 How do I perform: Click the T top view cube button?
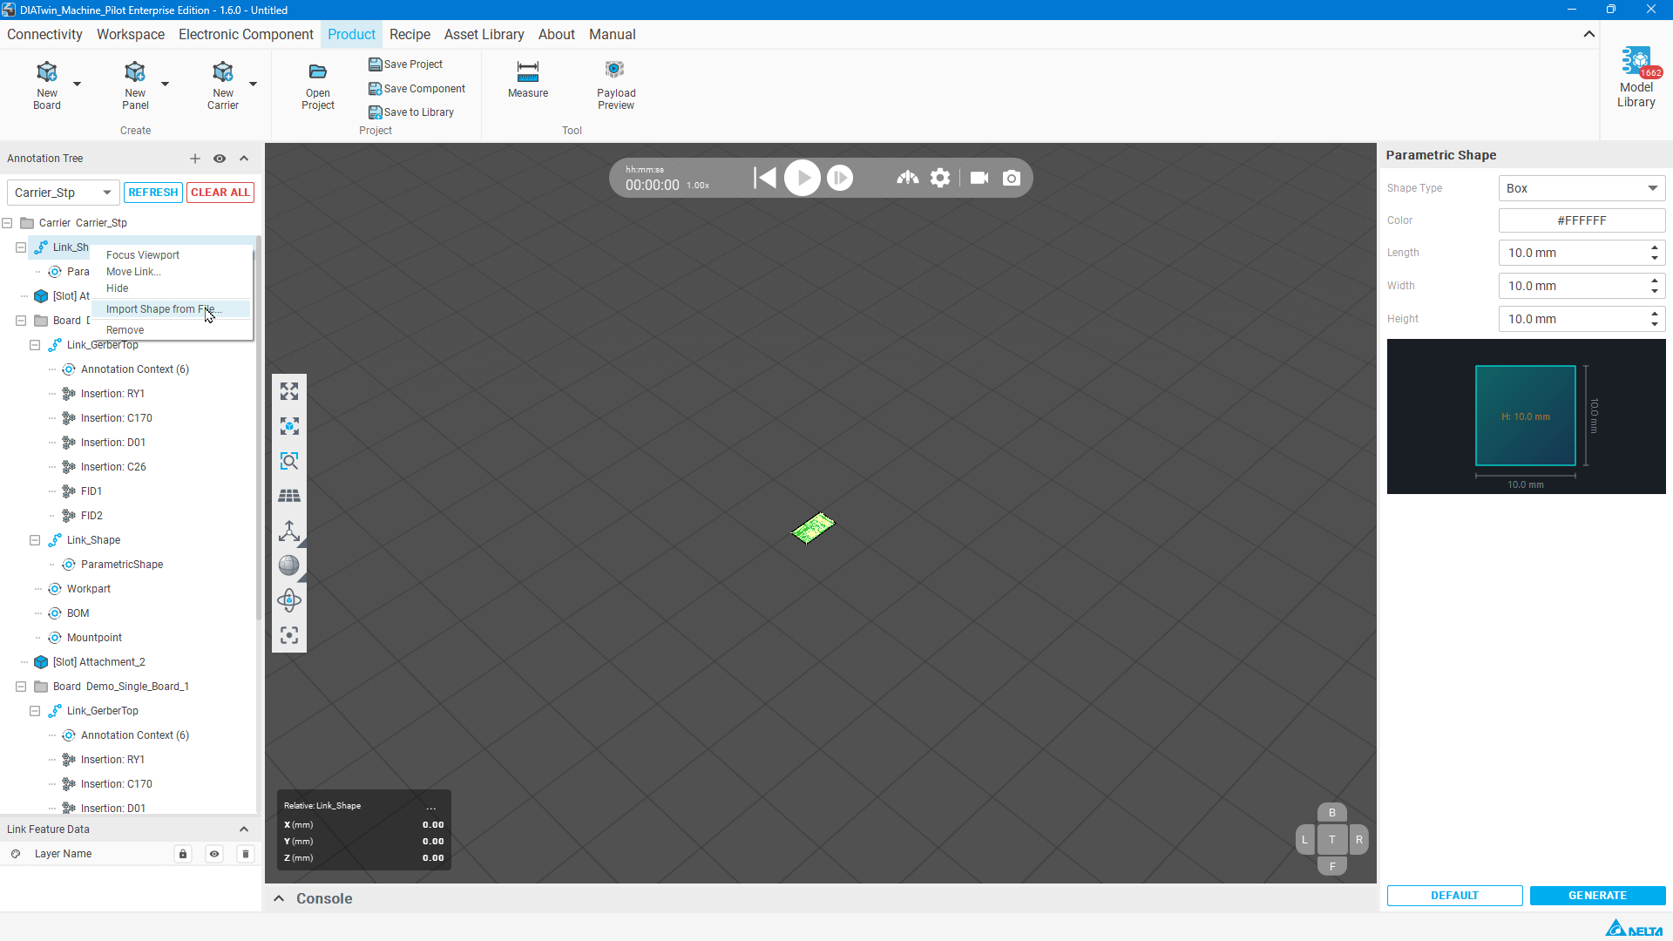(x=1331, y=840)
